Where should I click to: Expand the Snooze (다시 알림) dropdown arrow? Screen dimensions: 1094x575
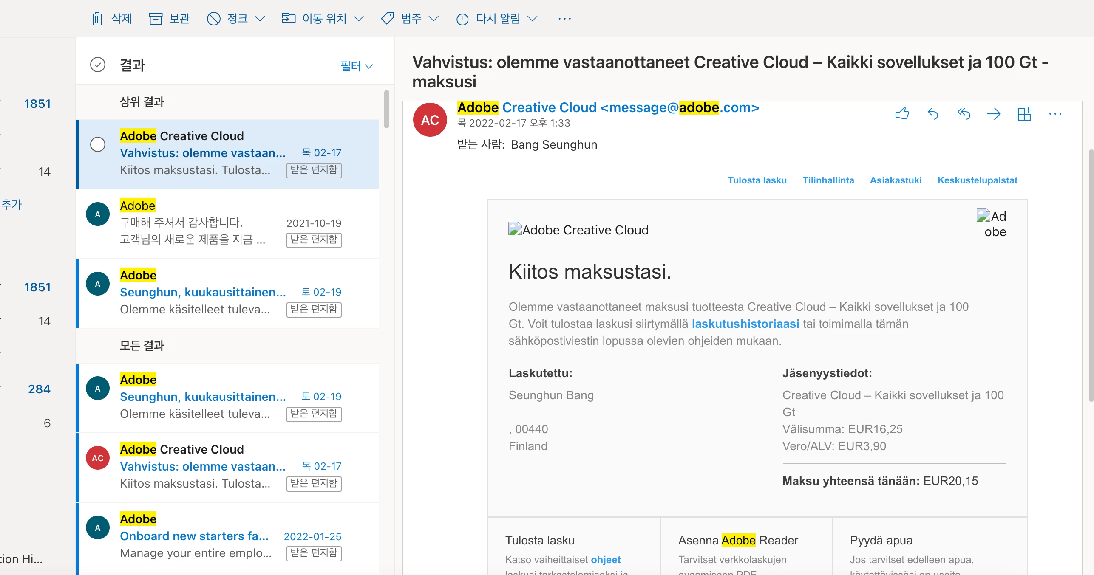point(533,19)
